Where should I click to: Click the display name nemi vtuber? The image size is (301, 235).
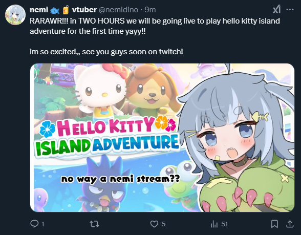pos(63,10)
